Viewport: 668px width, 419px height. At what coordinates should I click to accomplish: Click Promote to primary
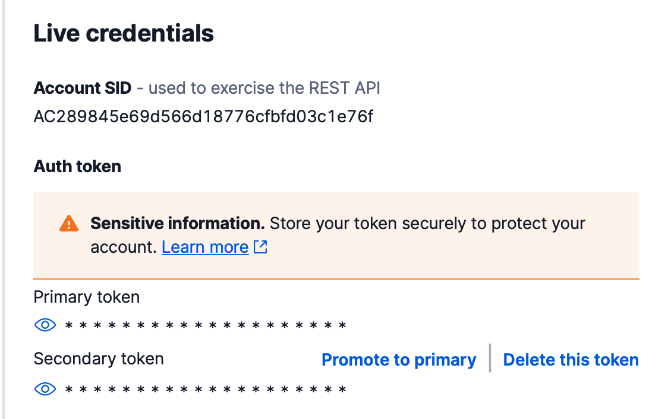(399, 360)
